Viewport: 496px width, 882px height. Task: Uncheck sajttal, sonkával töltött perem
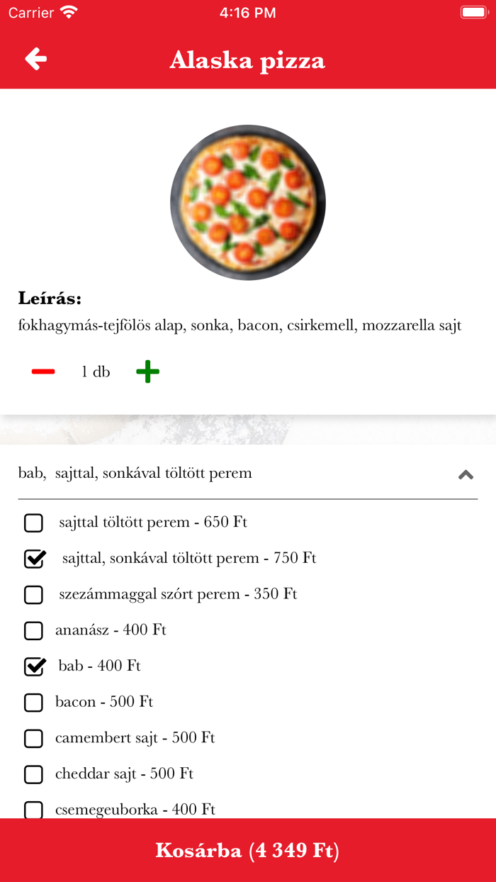pos(34,559)
